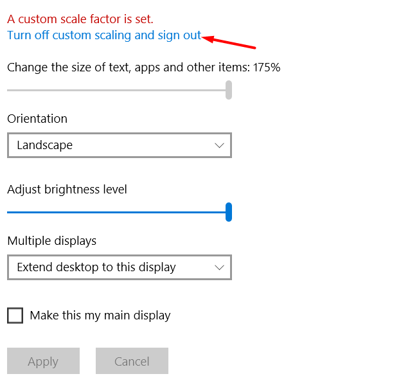Expand the Multiple displays dropdown
The height and width of the screenshot is (383, 401).
pyautogui.click(x=119, y=267)
